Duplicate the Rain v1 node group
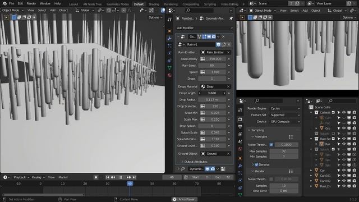Image resolution: width=359 pixels, height=202 pixels. pyautogui.click(x=224, y=44)
